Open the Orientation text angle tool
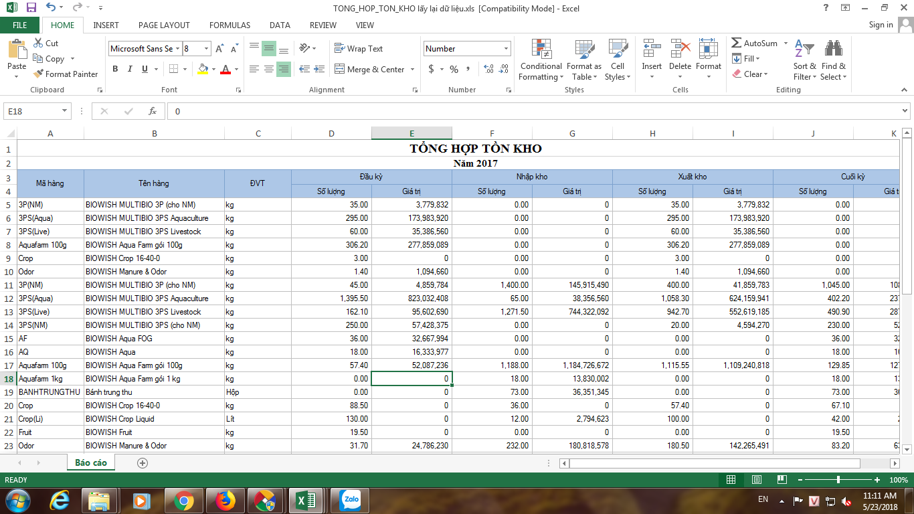914x514 pixels. [307, 49]
